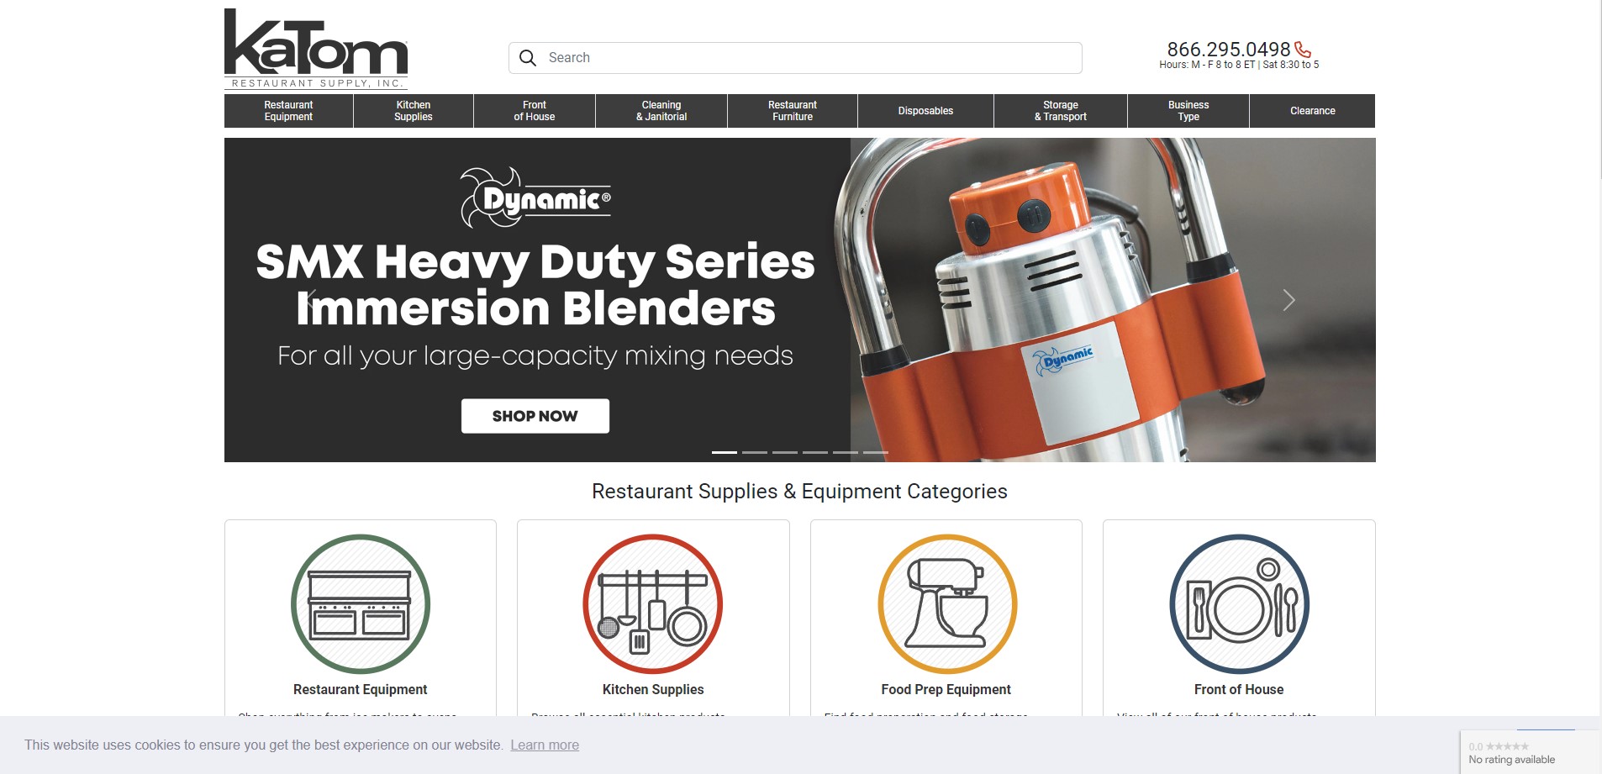The height and width of the screenshot is (774, 1602).
Task: Advance to next banner slide arrow
Action: (x=1288, y=300)
